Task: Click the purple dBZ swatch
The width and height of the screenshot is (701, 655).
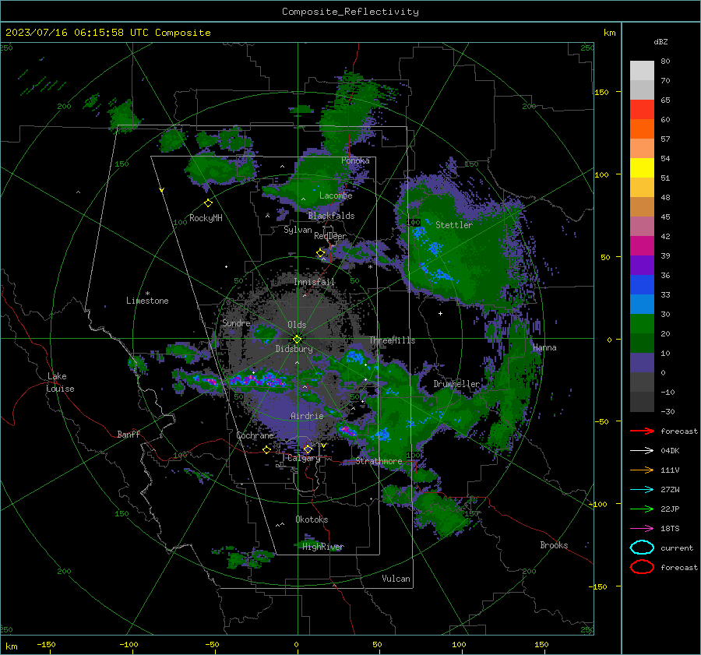Action: [642, 266]
